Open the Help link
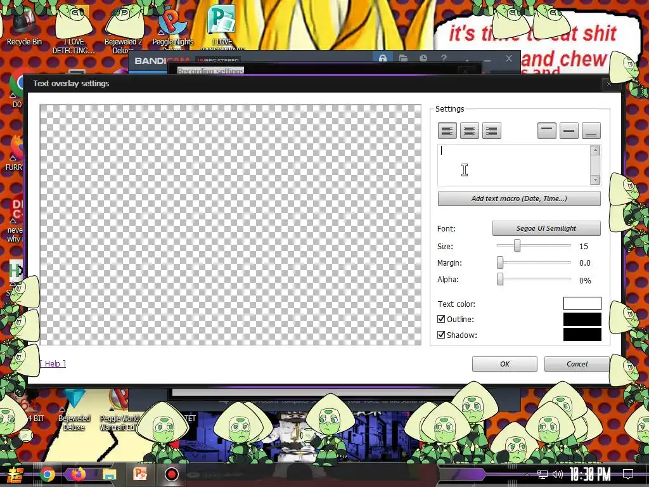 [x=53, y=363]
